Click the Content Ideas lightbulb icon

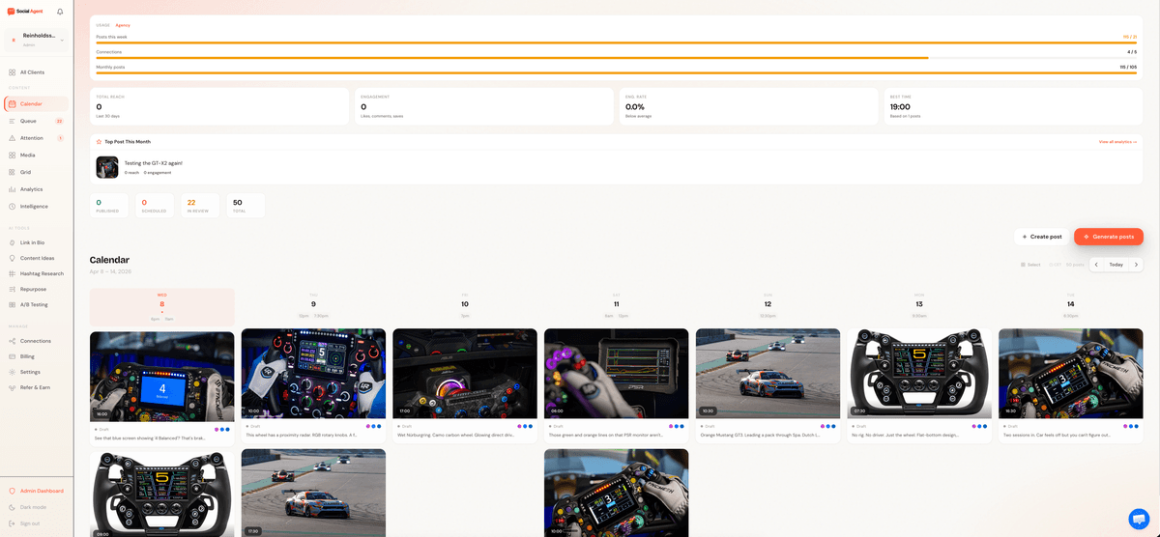pyautogui.click(x=12, y=258)
